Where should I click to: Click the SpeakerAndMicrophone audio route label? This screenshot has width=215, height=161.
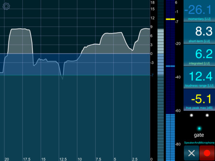point(199,143)
